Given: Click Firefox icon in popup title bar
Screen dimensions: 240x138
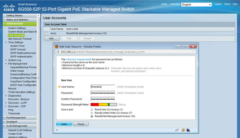Looking at the screenshot, I should tap(57, 46).
